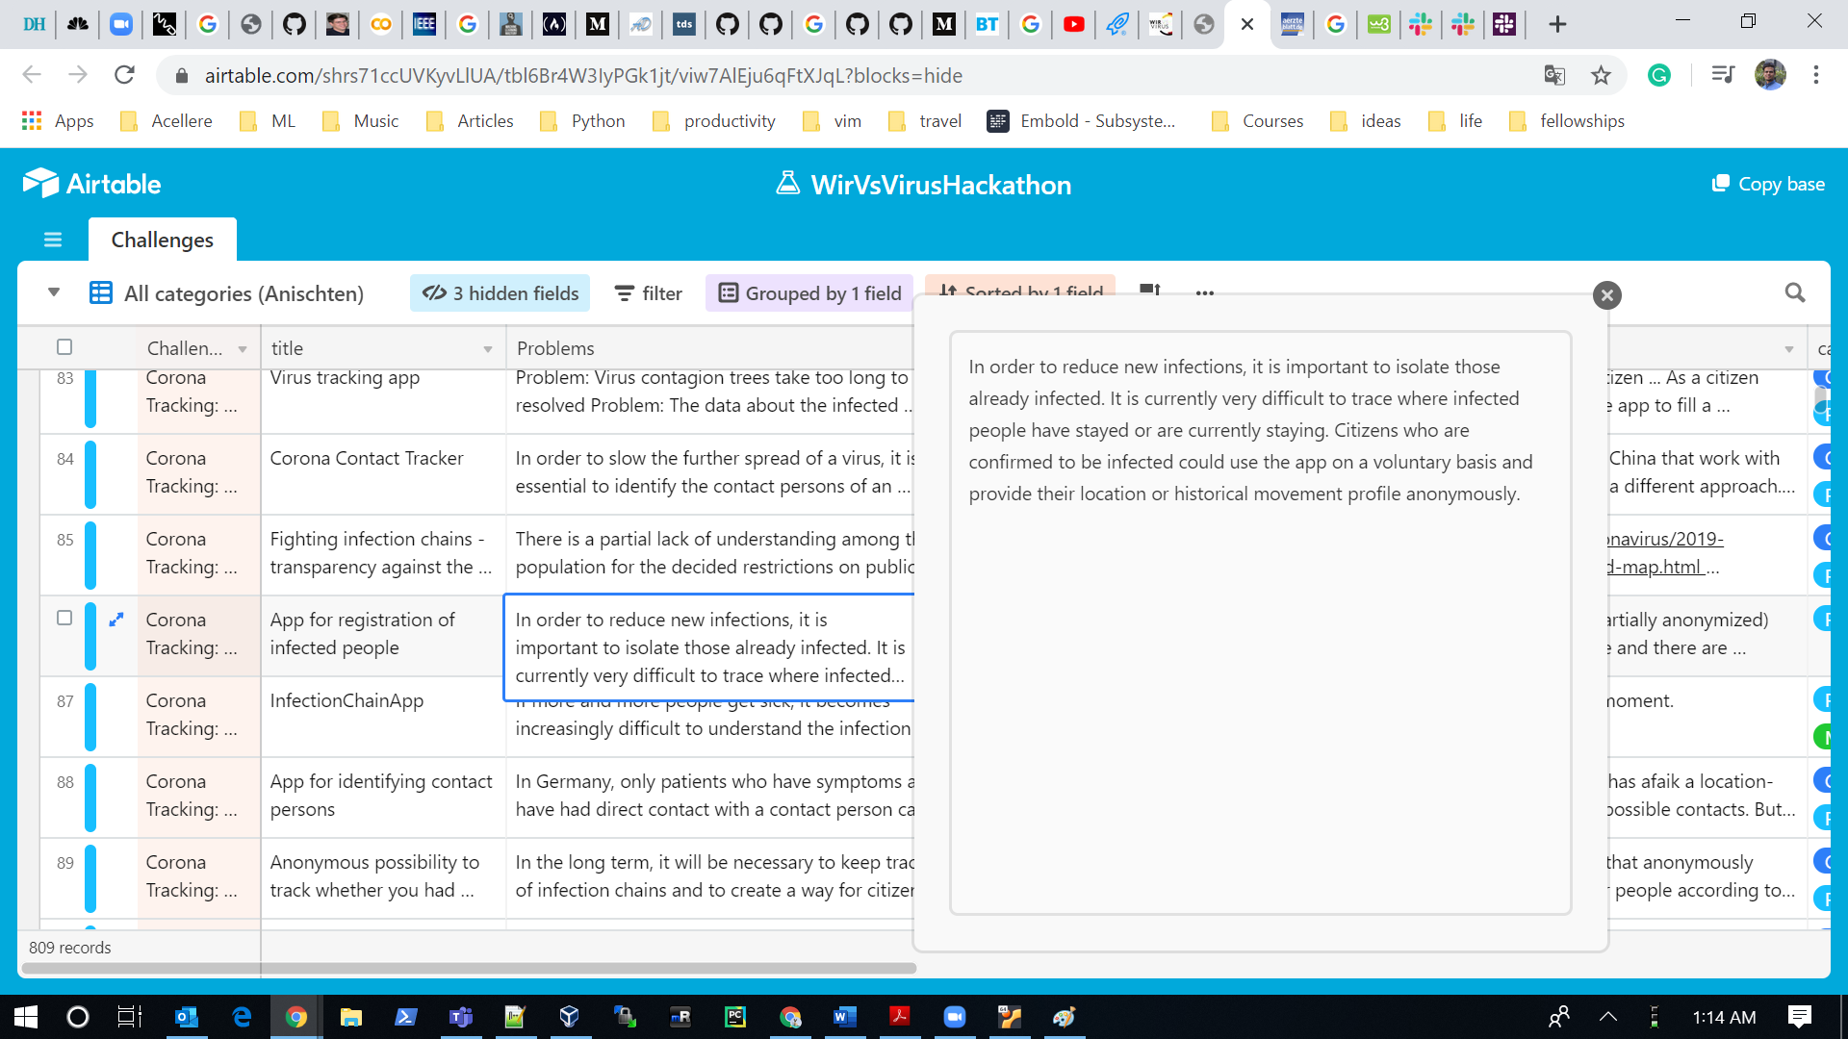Bookmark this page with the star
This screenshot has height=1039, width=1848.
pos(1601,75)
